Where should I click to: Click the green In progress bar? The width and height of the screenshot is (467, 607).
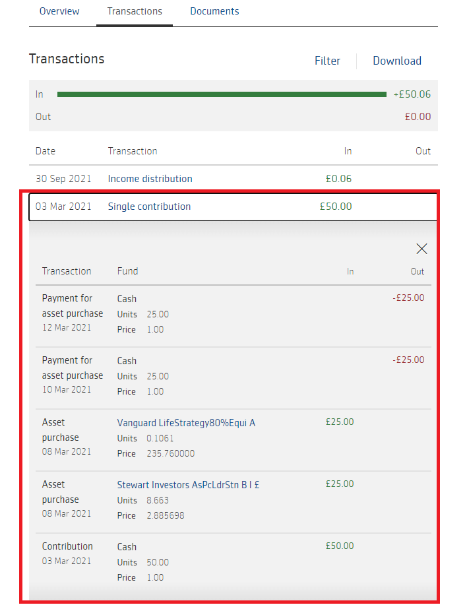(222, 94)
